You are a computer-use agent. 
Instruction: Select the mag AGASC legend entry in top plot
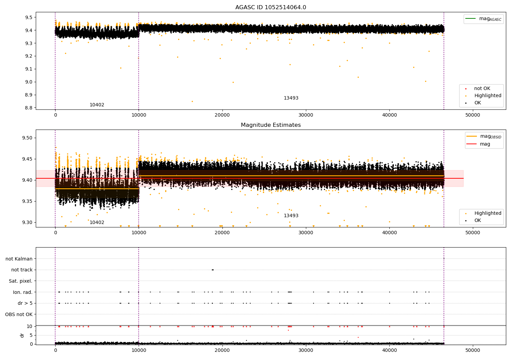click(483, 19)
